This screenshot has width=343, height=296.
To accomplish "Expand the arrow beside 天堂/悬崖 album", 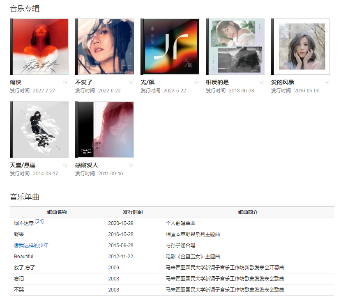I will click(x=66, y=165).
